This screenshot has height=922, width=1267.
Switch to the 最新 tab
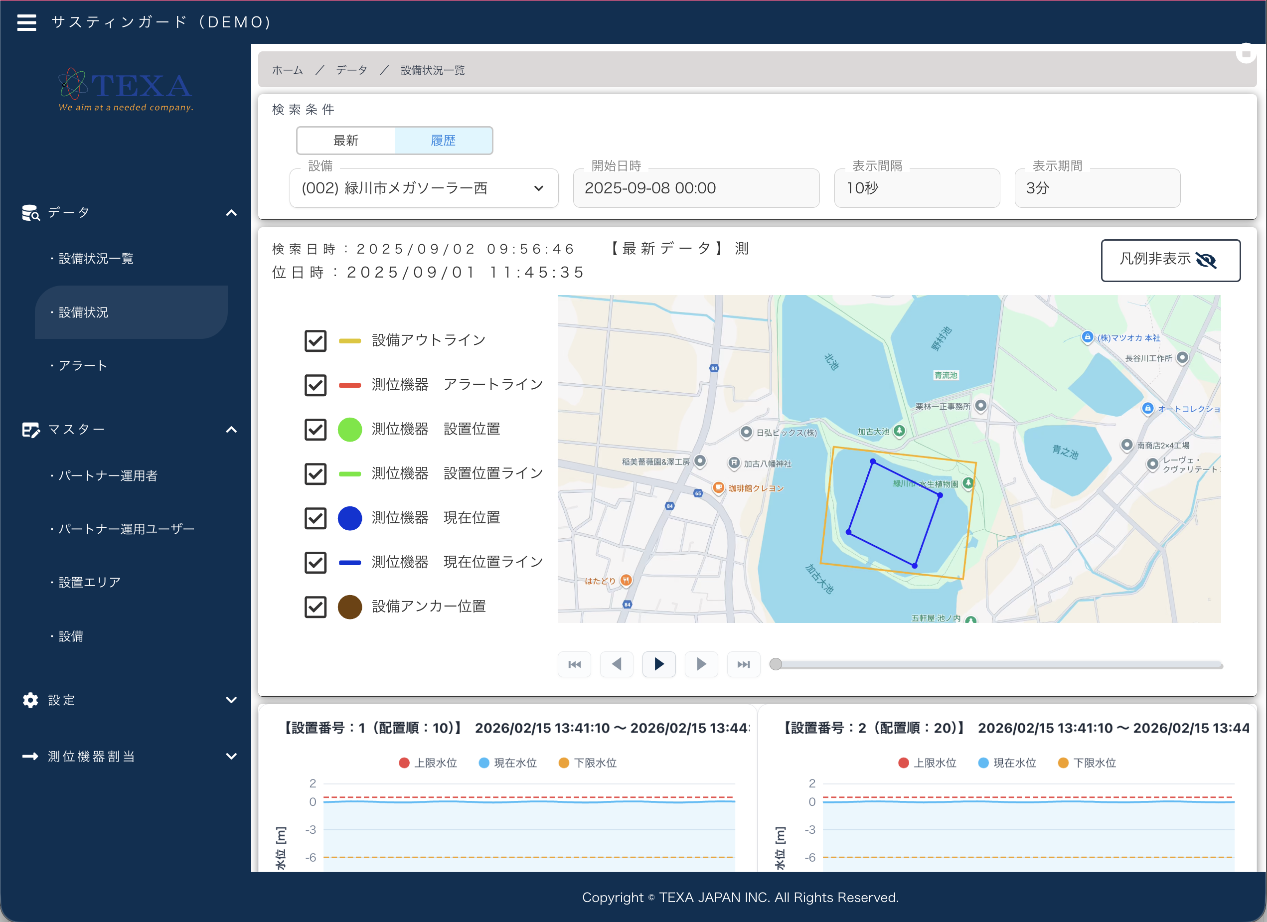(x=346, y=141)
